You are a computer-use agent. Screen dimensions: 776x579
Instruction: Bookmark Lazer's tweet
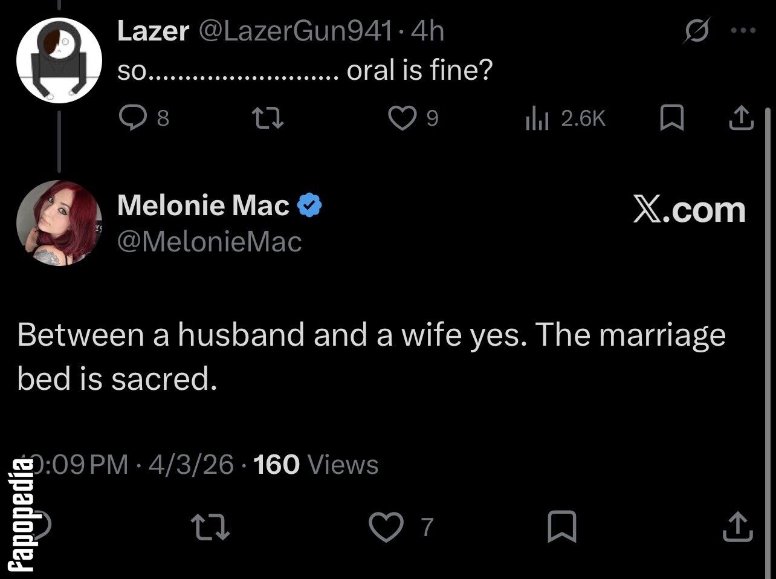[671, 118]
